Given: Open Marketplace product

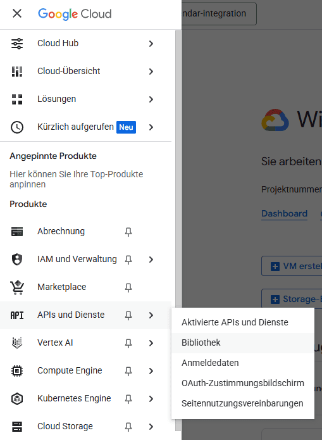Looking at the screenshot, I should click(x=85, y=287).
